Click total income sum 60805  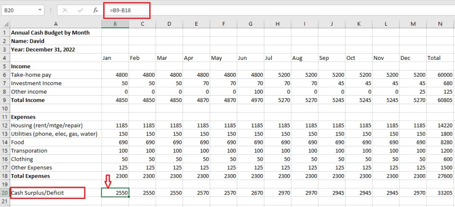click(x=440, y=100)
